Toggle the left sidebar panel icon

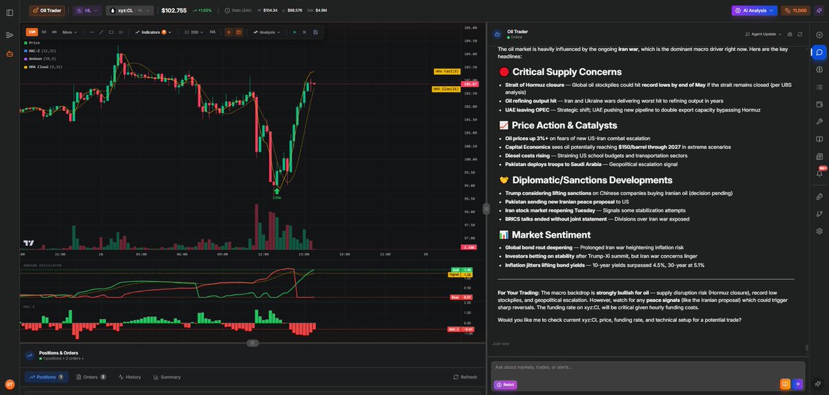click(10, 12)
